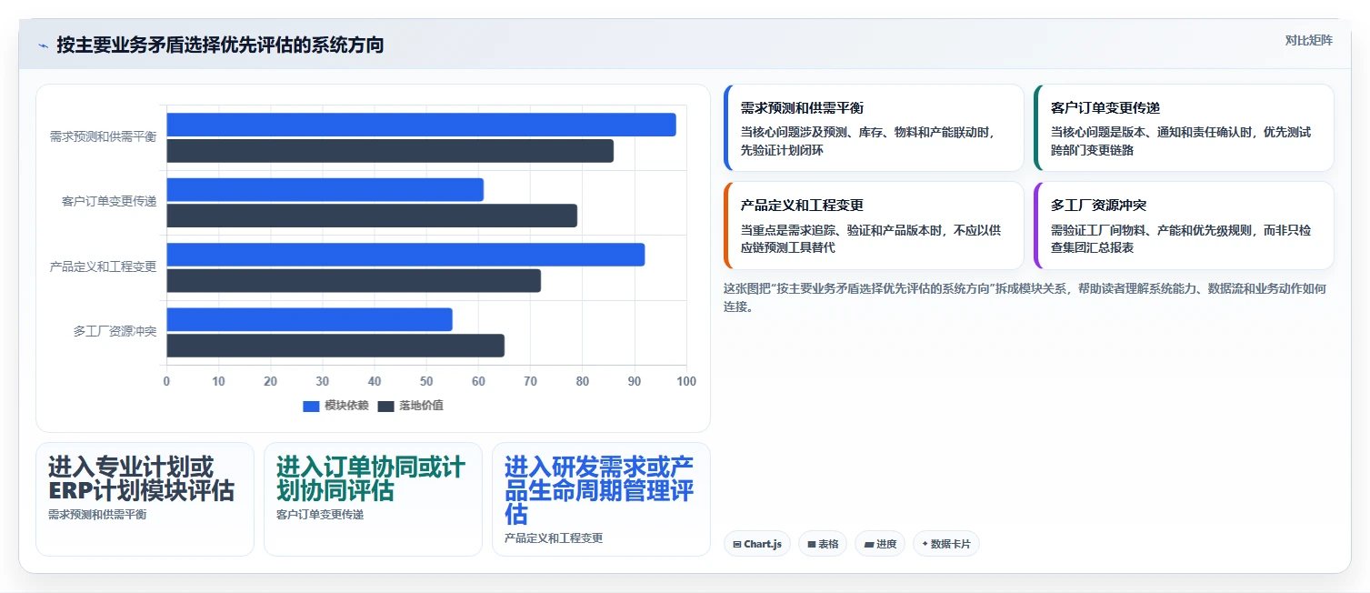Click the title 按主要业务矛盾选择优先评估的系统方向
Image resolution: width=1370 pixels, height=593 pixels.
click(x=220, y=45)
